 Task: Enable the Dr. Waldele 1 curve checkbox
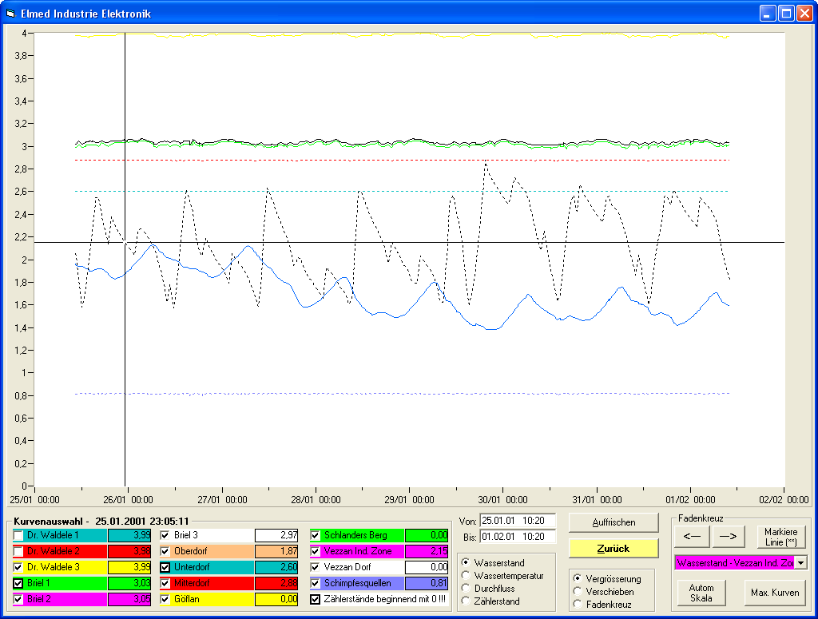[18, 535]
